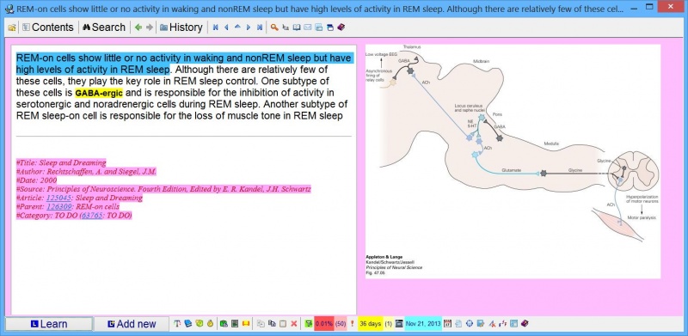Click the 'ba' find-replace icon
The height and width of the screenshot is (336, 688).
click(x=286, y=27)
